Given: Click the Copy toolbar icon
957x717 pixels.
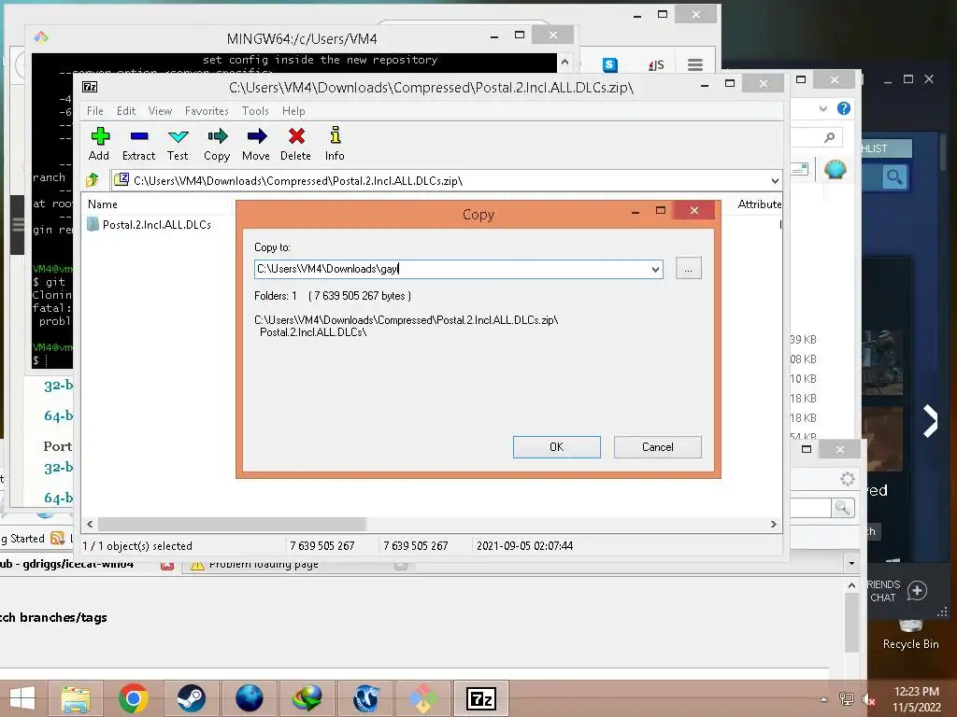Looking at the screenshot, I should tap(217, 144).
